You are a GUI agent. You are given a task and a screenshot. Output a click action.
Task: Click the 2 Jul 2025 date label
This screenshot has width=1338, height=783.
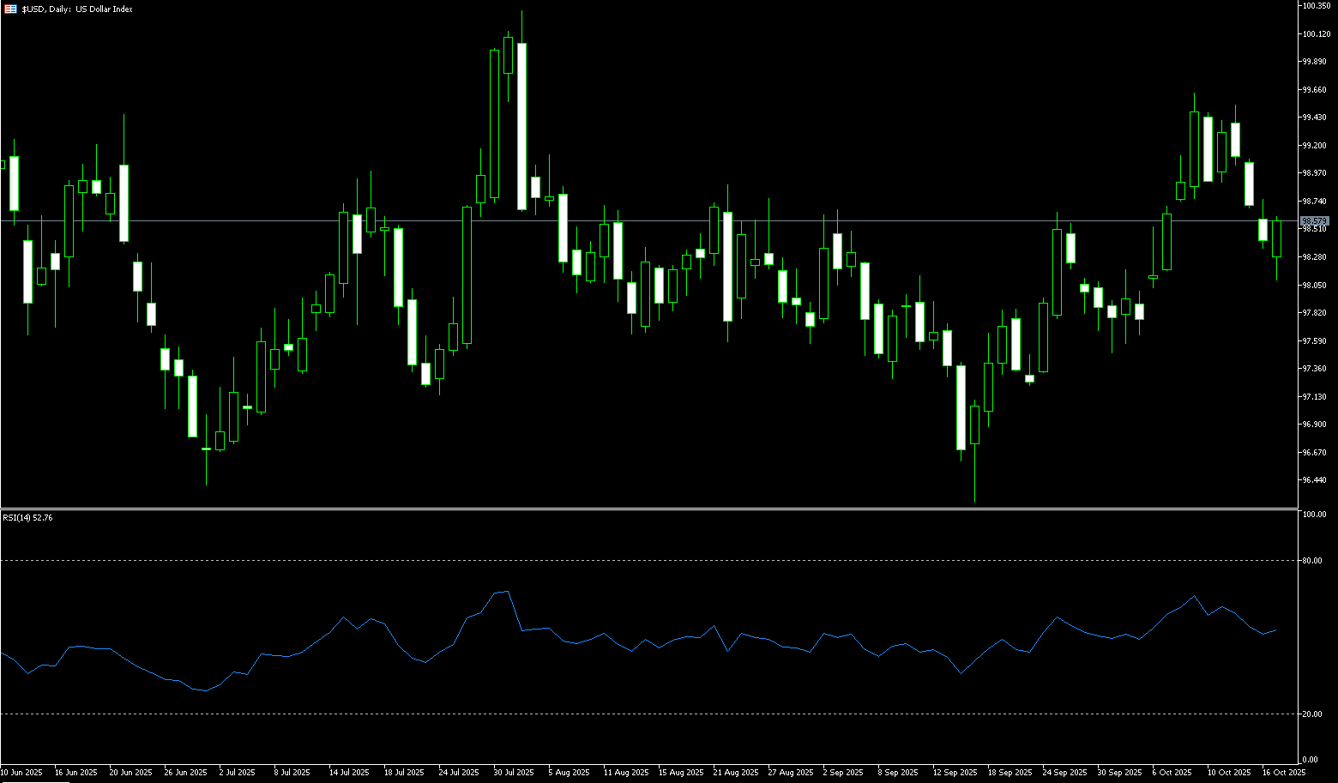tap(237, 773)
